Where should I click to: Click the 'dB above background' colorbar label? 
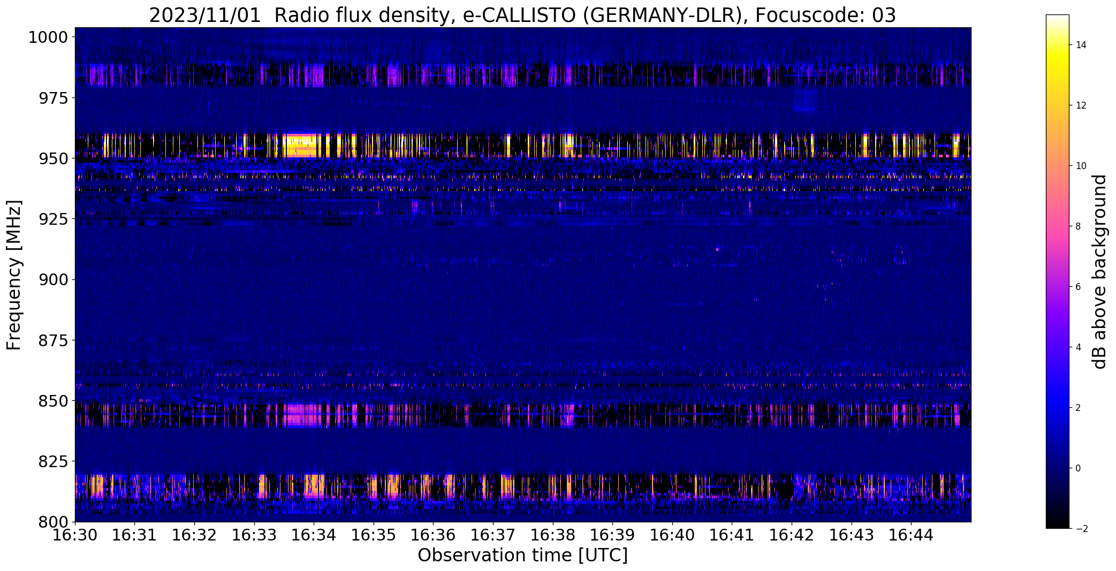click(1099, 272)
